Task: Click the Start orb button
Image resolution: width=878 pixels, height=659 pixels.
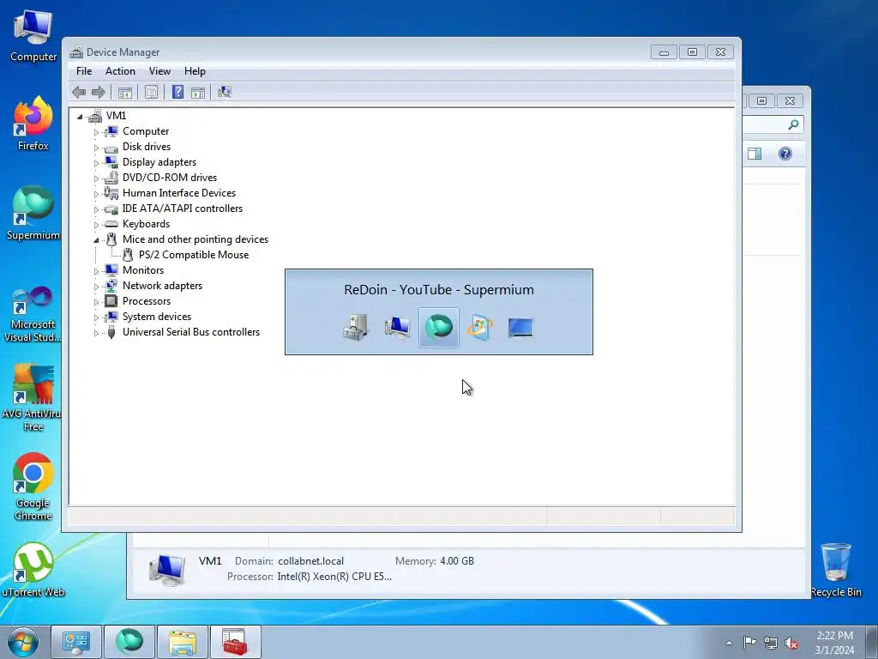Action: click(x=22, y=642)
